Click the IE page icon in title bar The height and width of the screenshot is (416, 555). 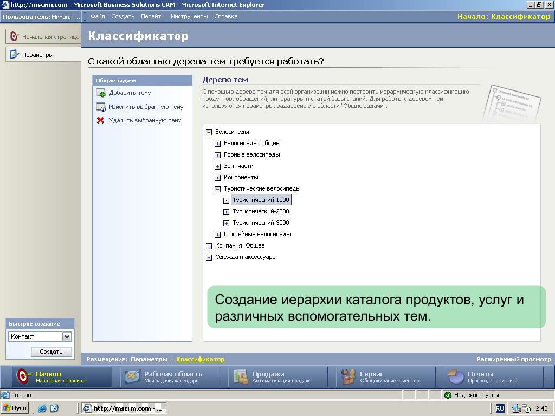5,4
